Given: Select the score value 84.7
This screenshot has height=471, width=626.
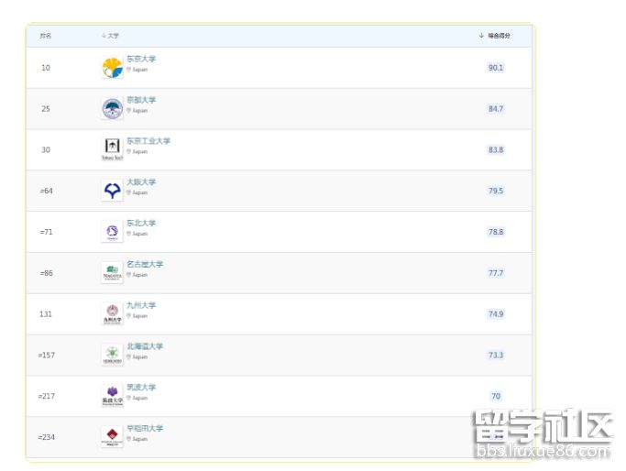Looking at the screenshot, I should coord(496,108).
